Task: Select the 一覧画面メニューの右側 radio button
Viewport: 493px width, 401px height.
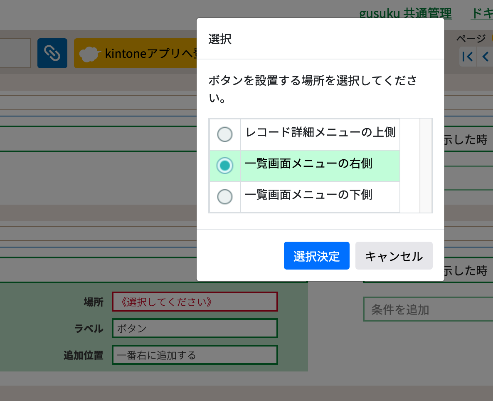Action: coord(225,165)
